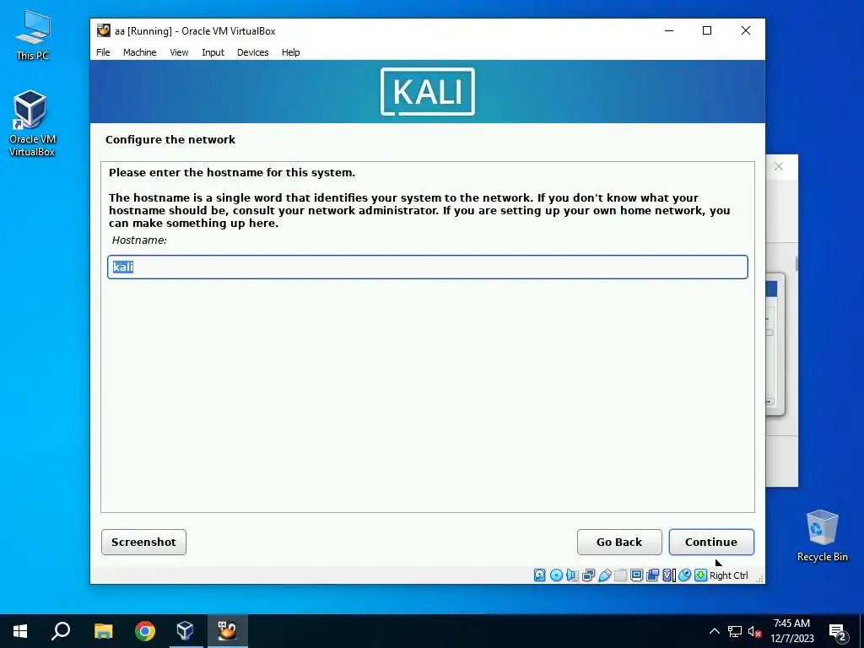Maximize the VirtualBox VM window
864x648 pixels.
[707, 31]
